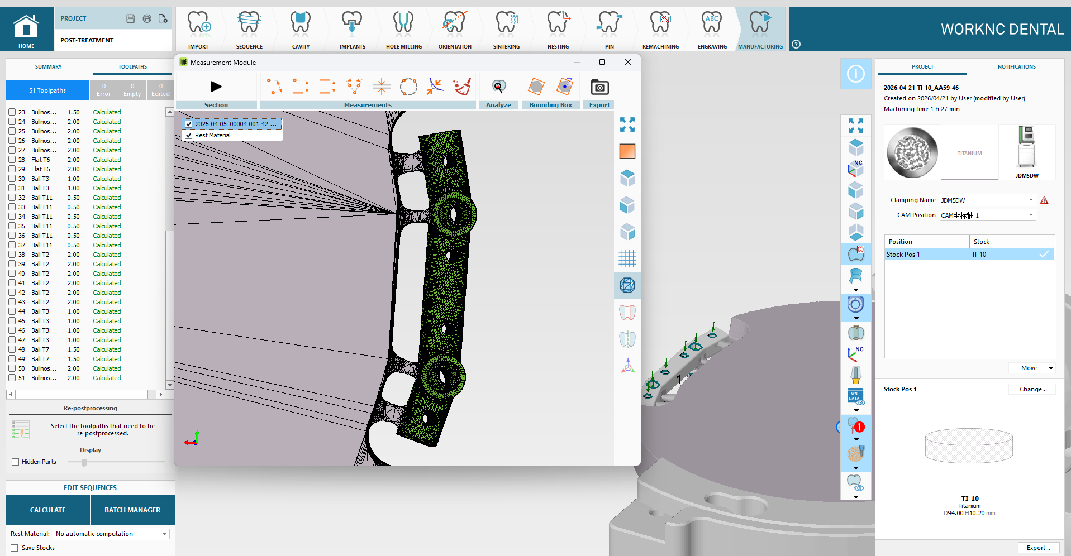This screenshot has height=556, width=1071.
Task: Select the curvature radius measurement tool
Action: click(435, 87)
